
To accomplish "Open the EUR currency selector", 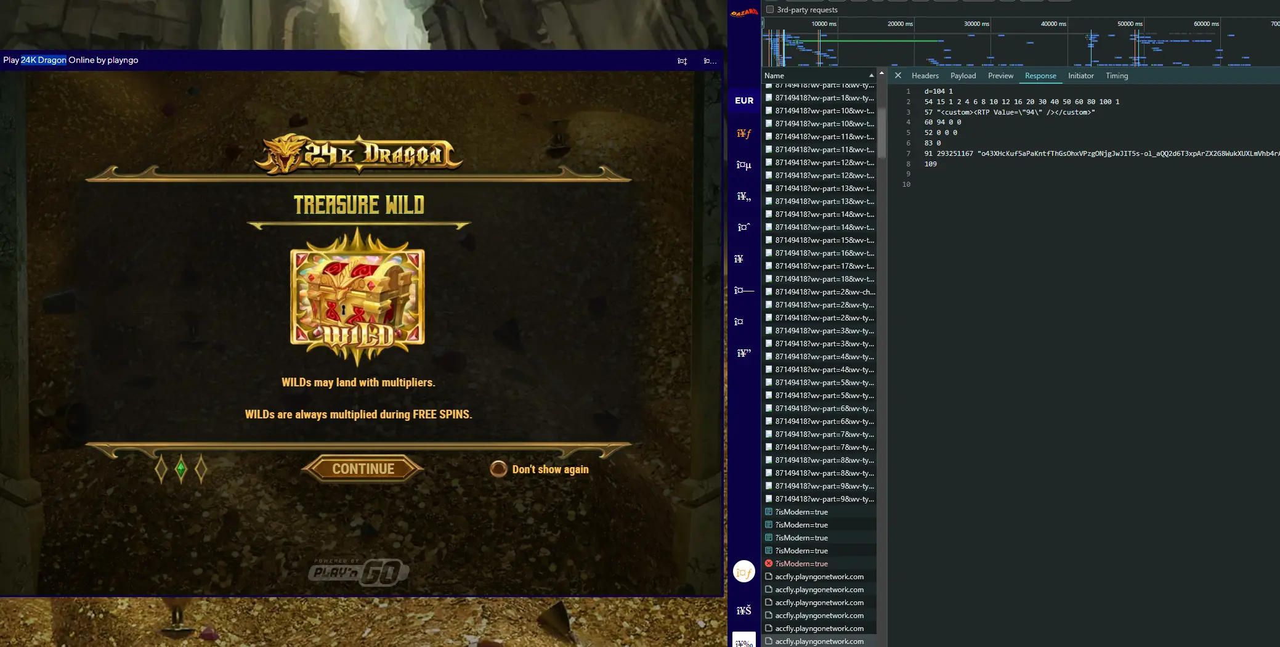I will pos(744,100).
